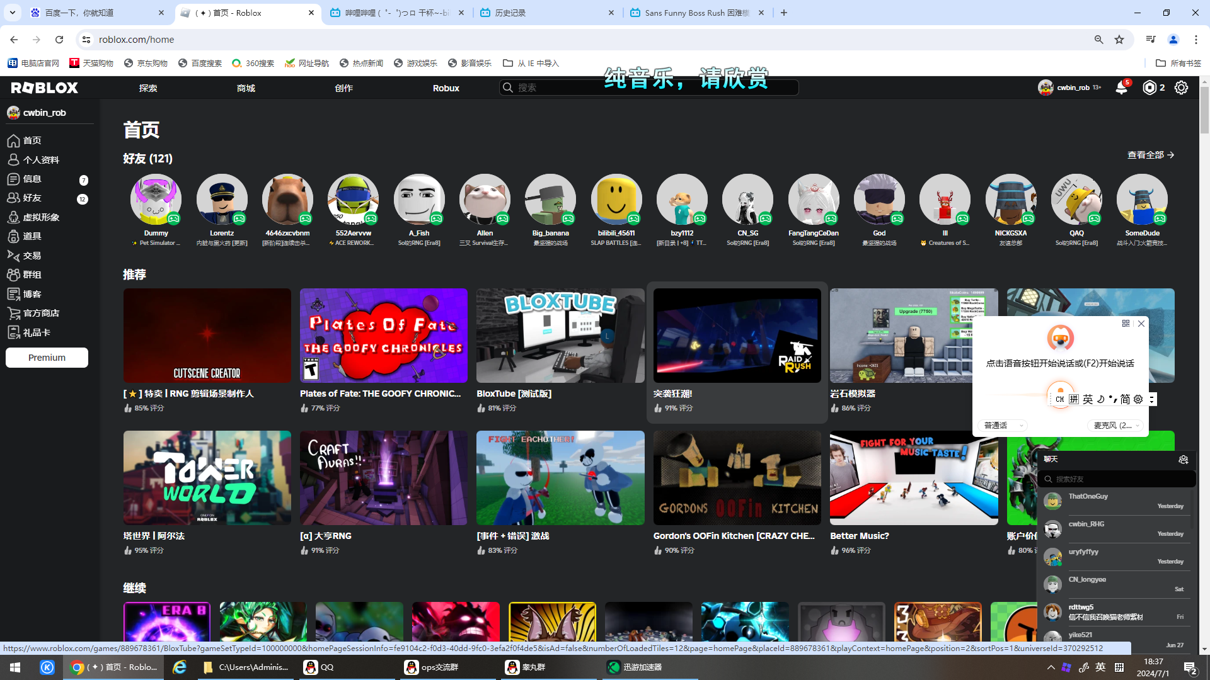Expand IME bar options arrow
Image resolution: width=1210 pixels, height=680 pixels.
tap(1151, 399)
